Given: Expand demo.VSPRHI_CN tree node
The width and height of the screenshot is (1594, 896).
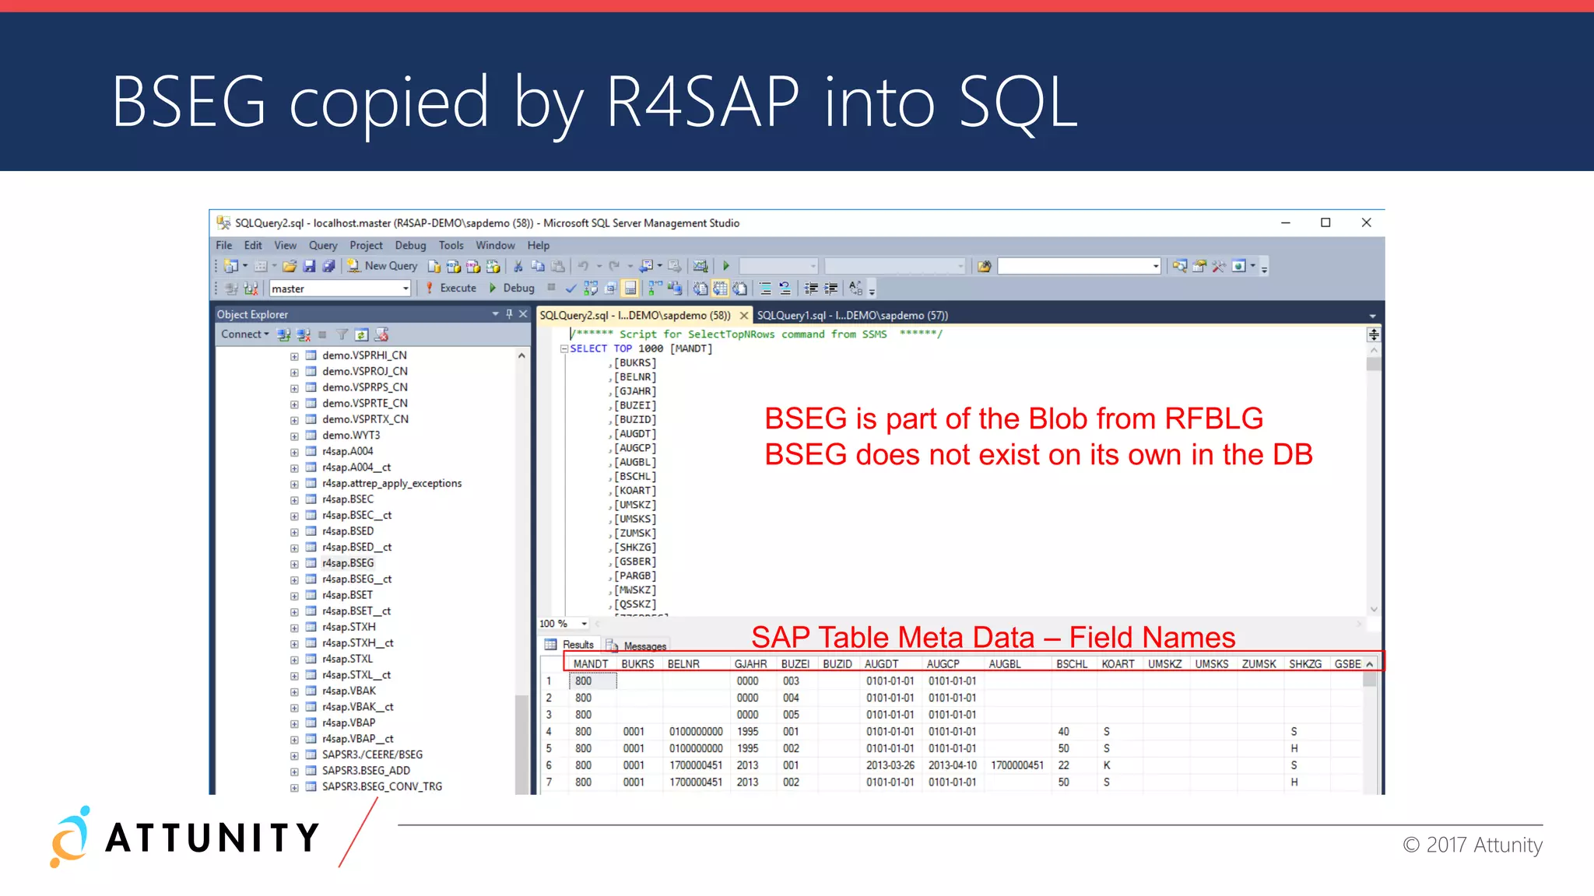Looking at the screenshot, I should pyautogui.click(x=294, y=356).
